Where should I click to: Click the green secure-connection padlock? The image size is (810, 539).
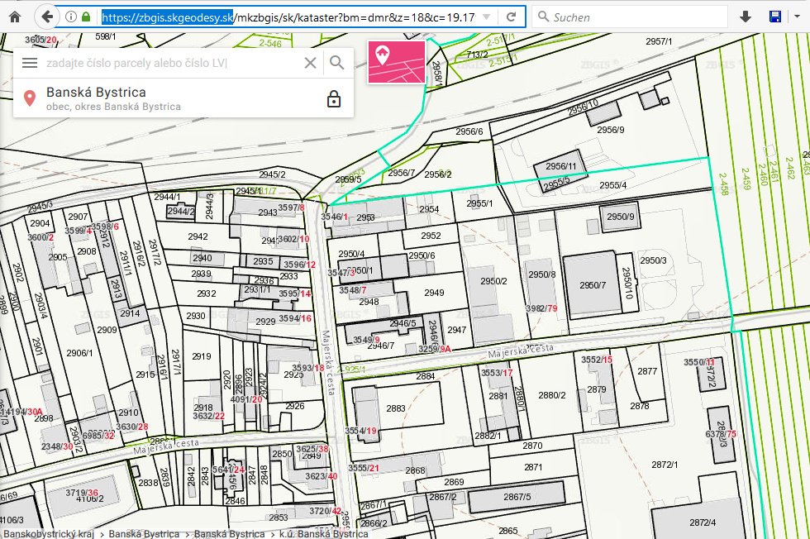[86, 17]
